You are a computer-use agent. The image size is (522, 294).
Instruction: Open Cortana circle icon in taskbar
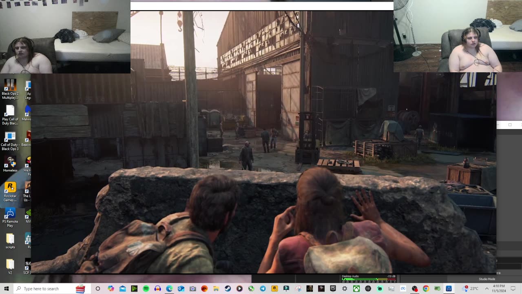pyautogui.click(x=97, y=289)
